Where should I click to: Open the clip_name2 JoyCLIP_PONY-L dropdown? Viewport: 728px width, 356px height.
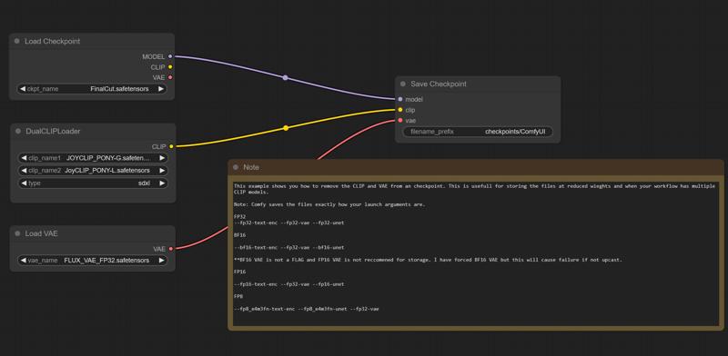[93, 171]
